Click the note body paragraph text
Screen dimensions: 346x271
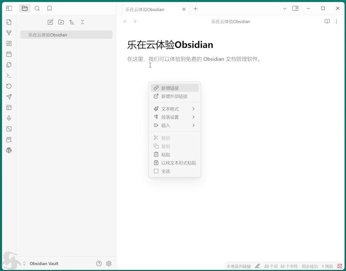194,59
